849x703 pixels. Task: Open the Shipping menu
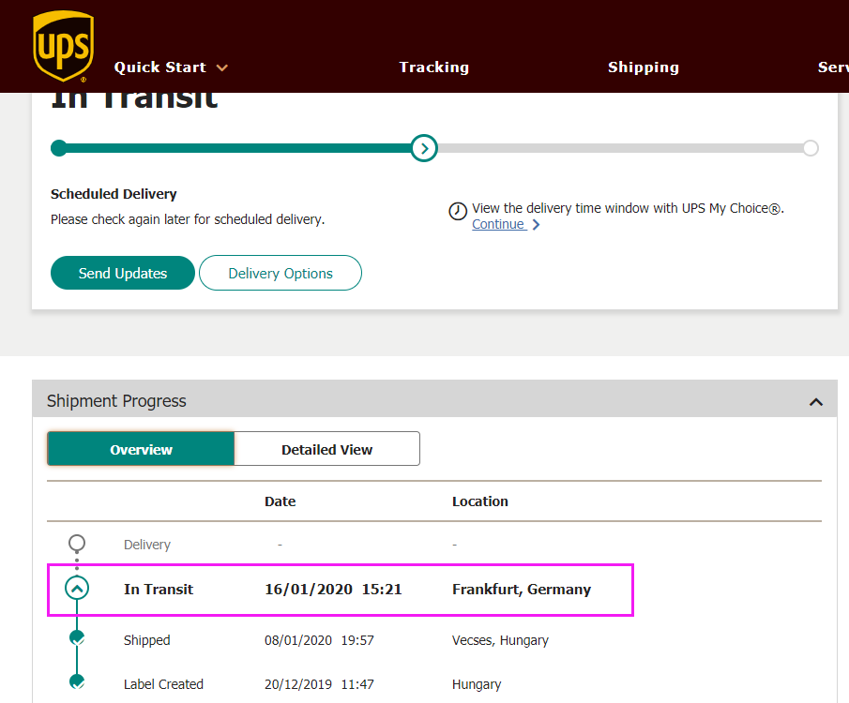coord(643,67)
